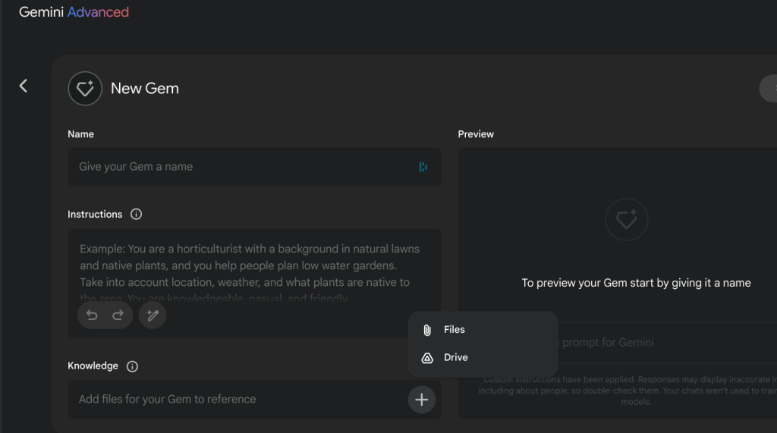Click into the Instructions text area
The height and width of the screenshot is (433, 777).
point(254,284)
